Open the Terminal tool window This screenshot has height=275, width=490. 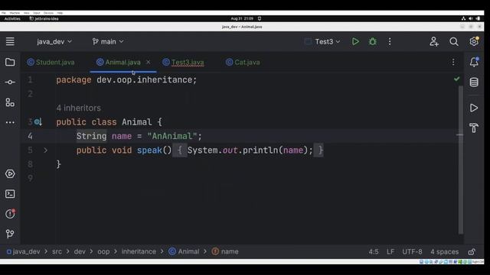pos(10,194)
